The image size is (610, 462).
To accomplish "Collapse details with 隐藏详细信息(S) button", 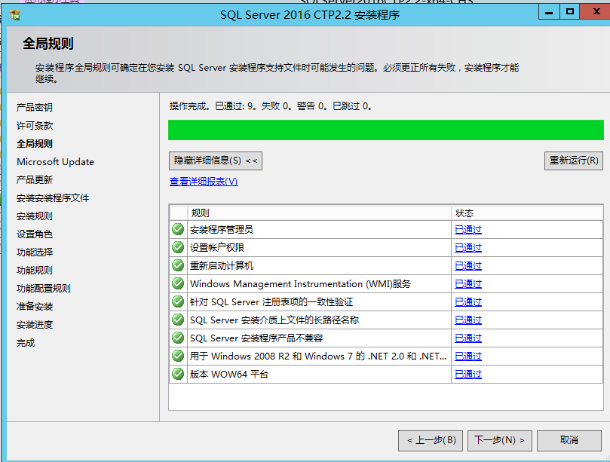I will (216, 161).
